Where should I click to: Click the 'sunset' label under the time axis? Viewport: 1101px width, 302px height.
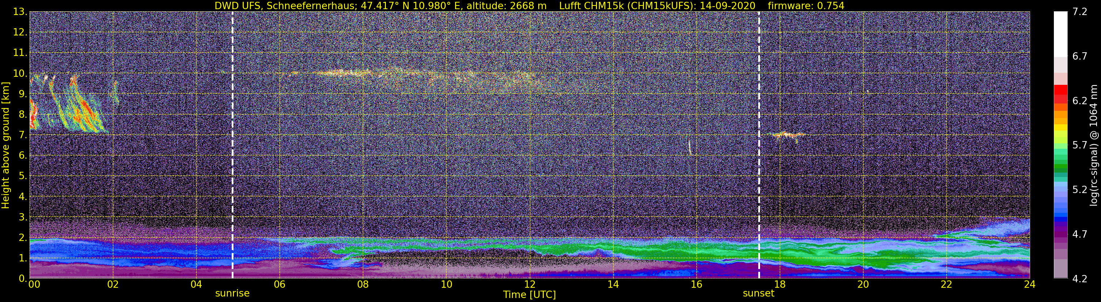759,294
